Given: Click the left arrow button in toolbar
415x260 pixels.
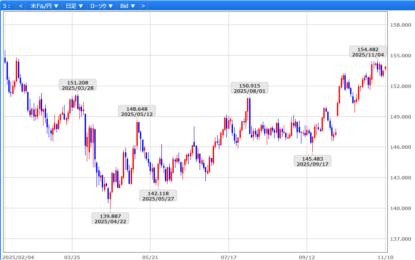Looking at the screenshot, I should pyautogui.click(x=21, y=6).
